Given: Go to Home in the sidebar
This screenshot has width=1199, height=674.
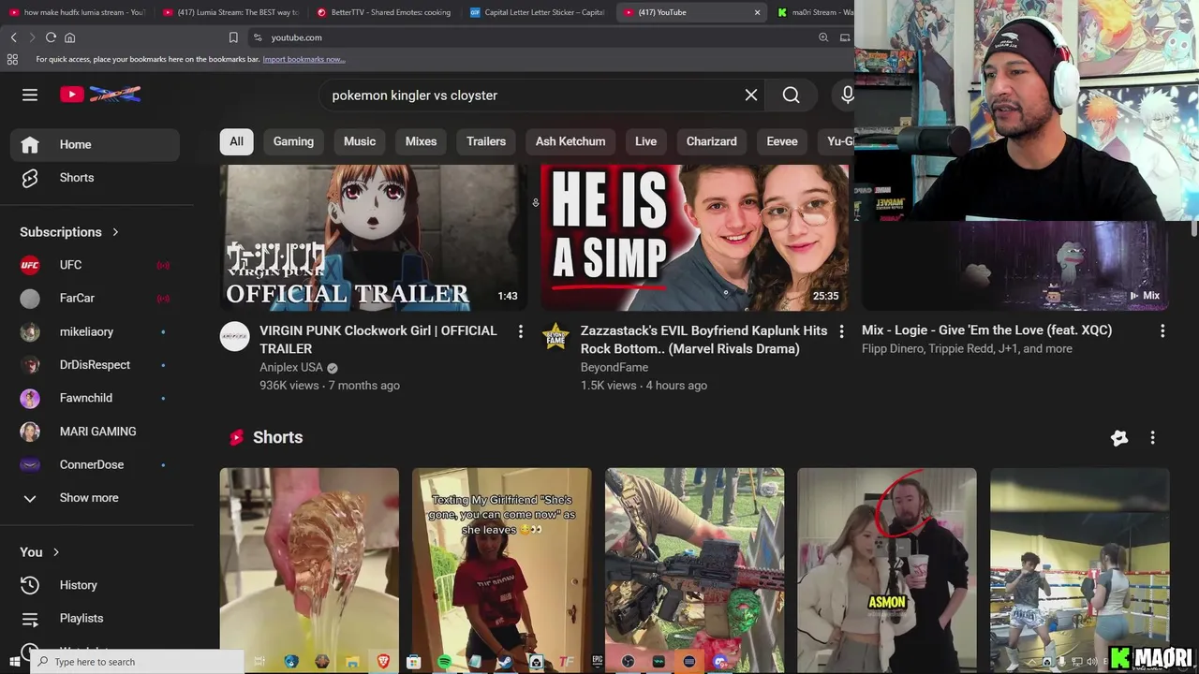Looking at the screenshot, I should [95, 144].
